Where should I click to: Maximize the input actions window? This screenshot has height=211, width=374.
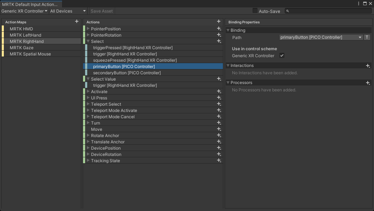point(365,3)
